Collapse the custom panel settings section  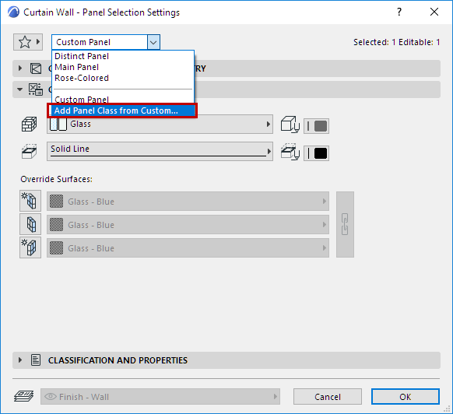tap(20, 89)
